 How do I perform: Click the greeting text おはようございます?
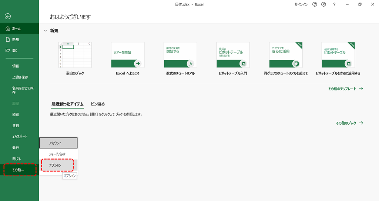click(x=70, y=17)
